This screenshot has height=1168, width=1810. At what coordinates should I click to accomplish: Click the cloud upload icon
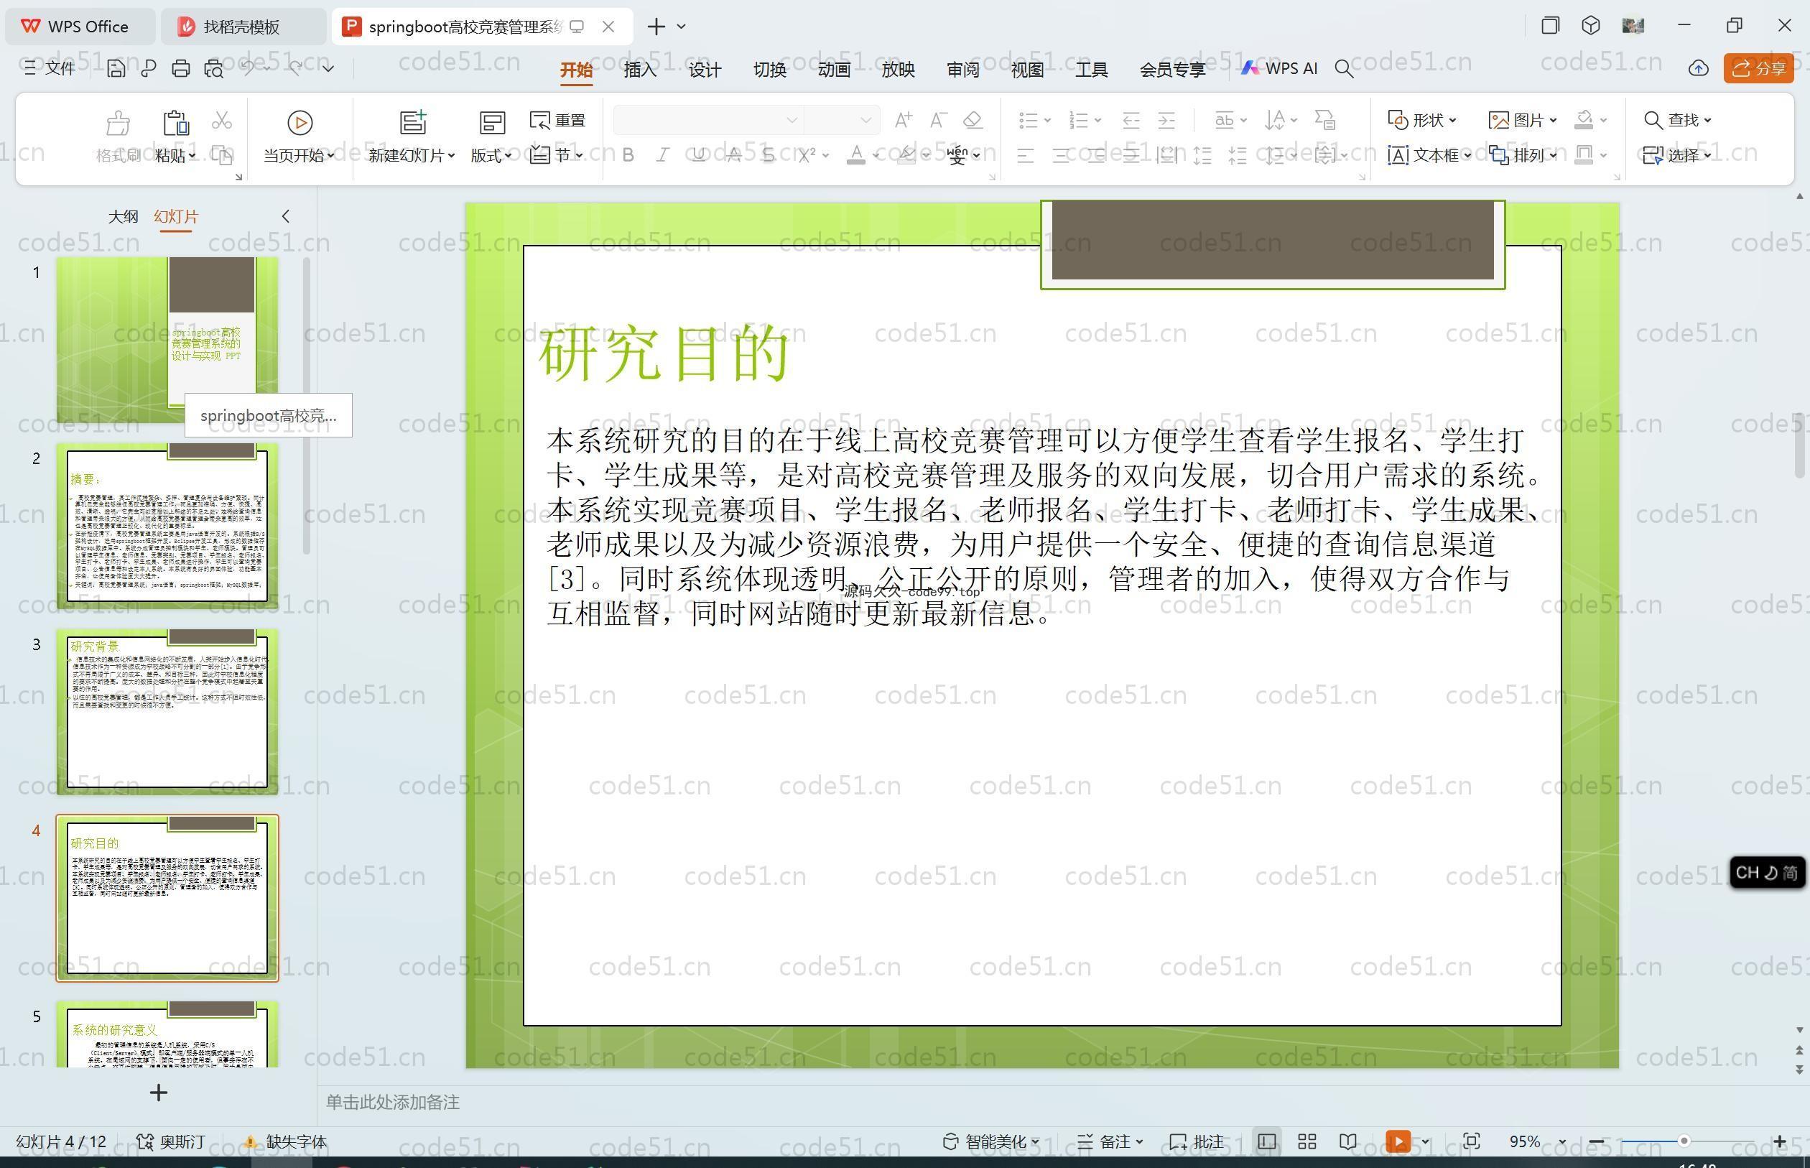coord(1698,68)
